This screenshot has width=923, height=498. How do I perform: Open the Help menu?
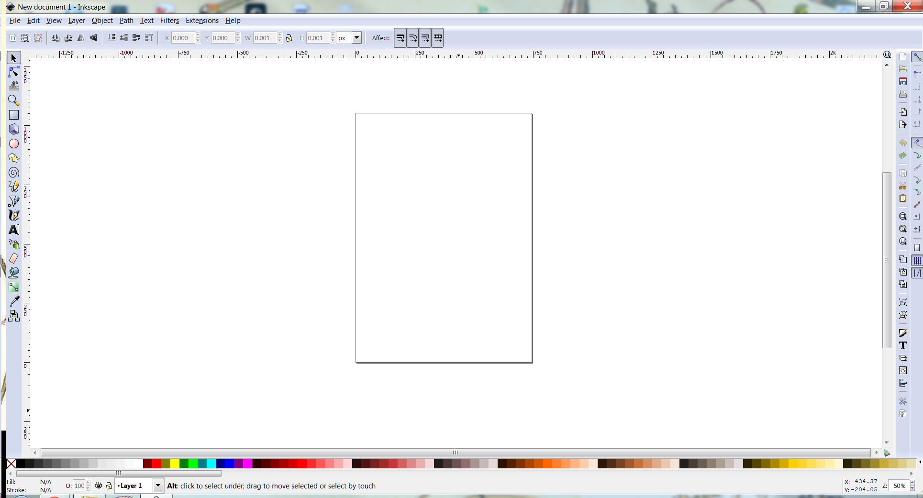[x=233, y=21]
